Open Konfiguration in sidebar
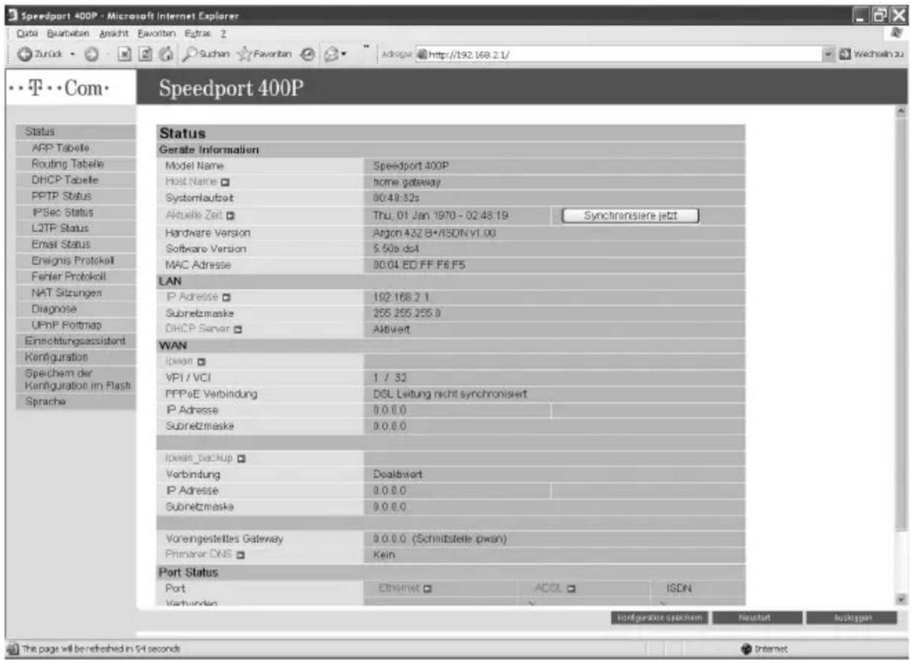911x660 pixels. (75, 357)
